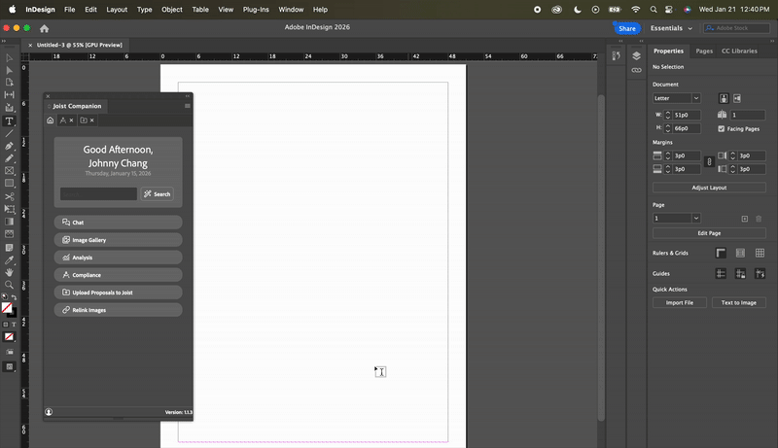Select the Page tool
This screenshot has height=448, width=778.
point(9,83)
